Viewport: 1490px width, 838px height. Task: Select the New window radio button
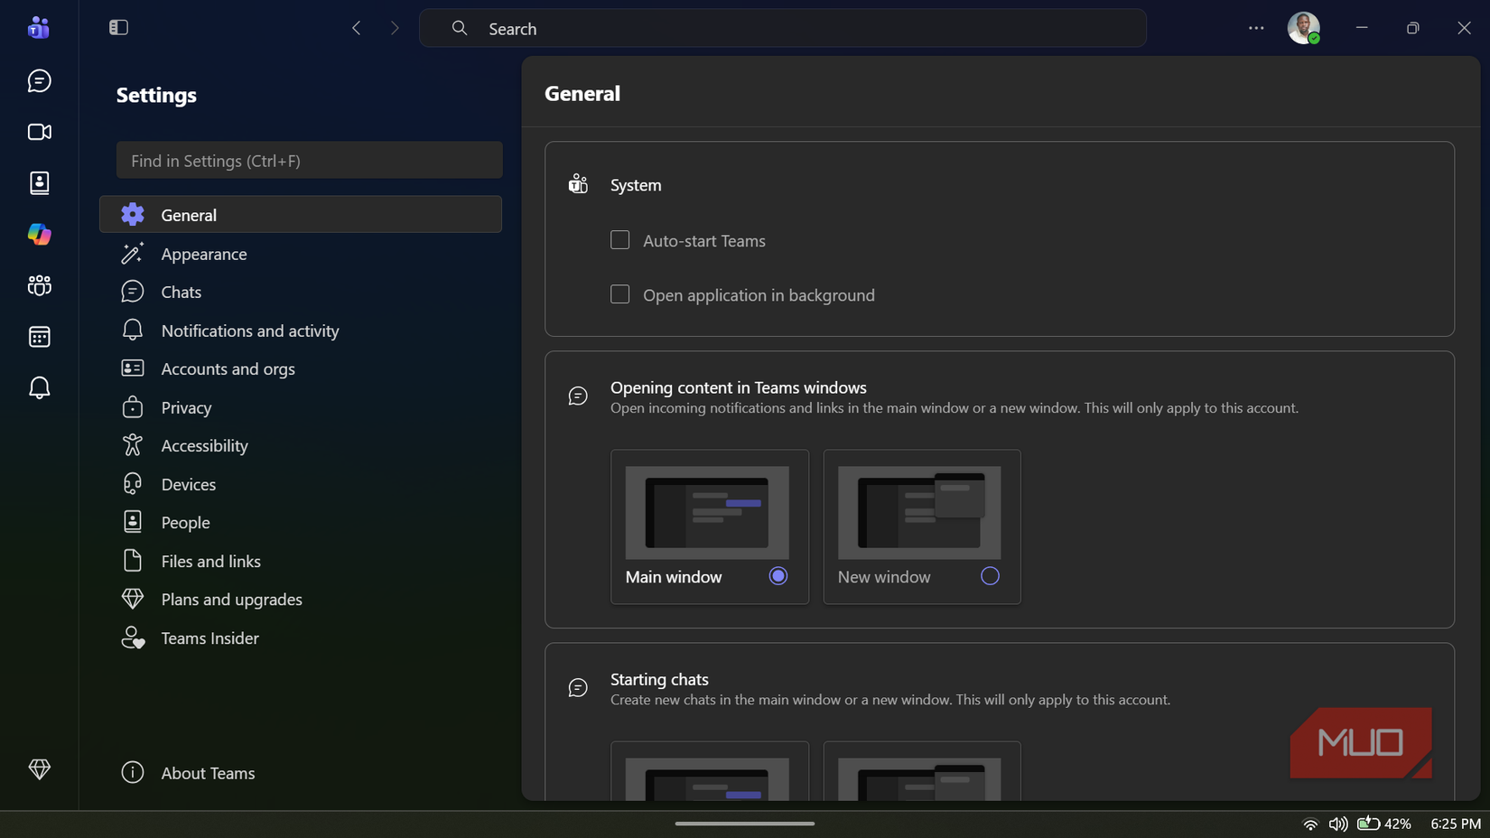click(990, 576)
